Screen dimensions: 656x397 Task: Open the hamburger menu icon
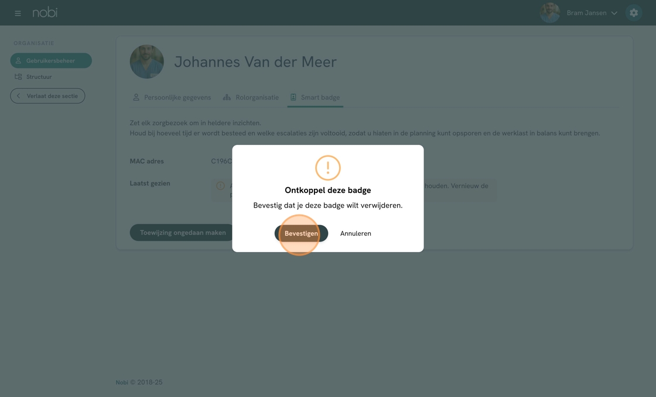18,13
